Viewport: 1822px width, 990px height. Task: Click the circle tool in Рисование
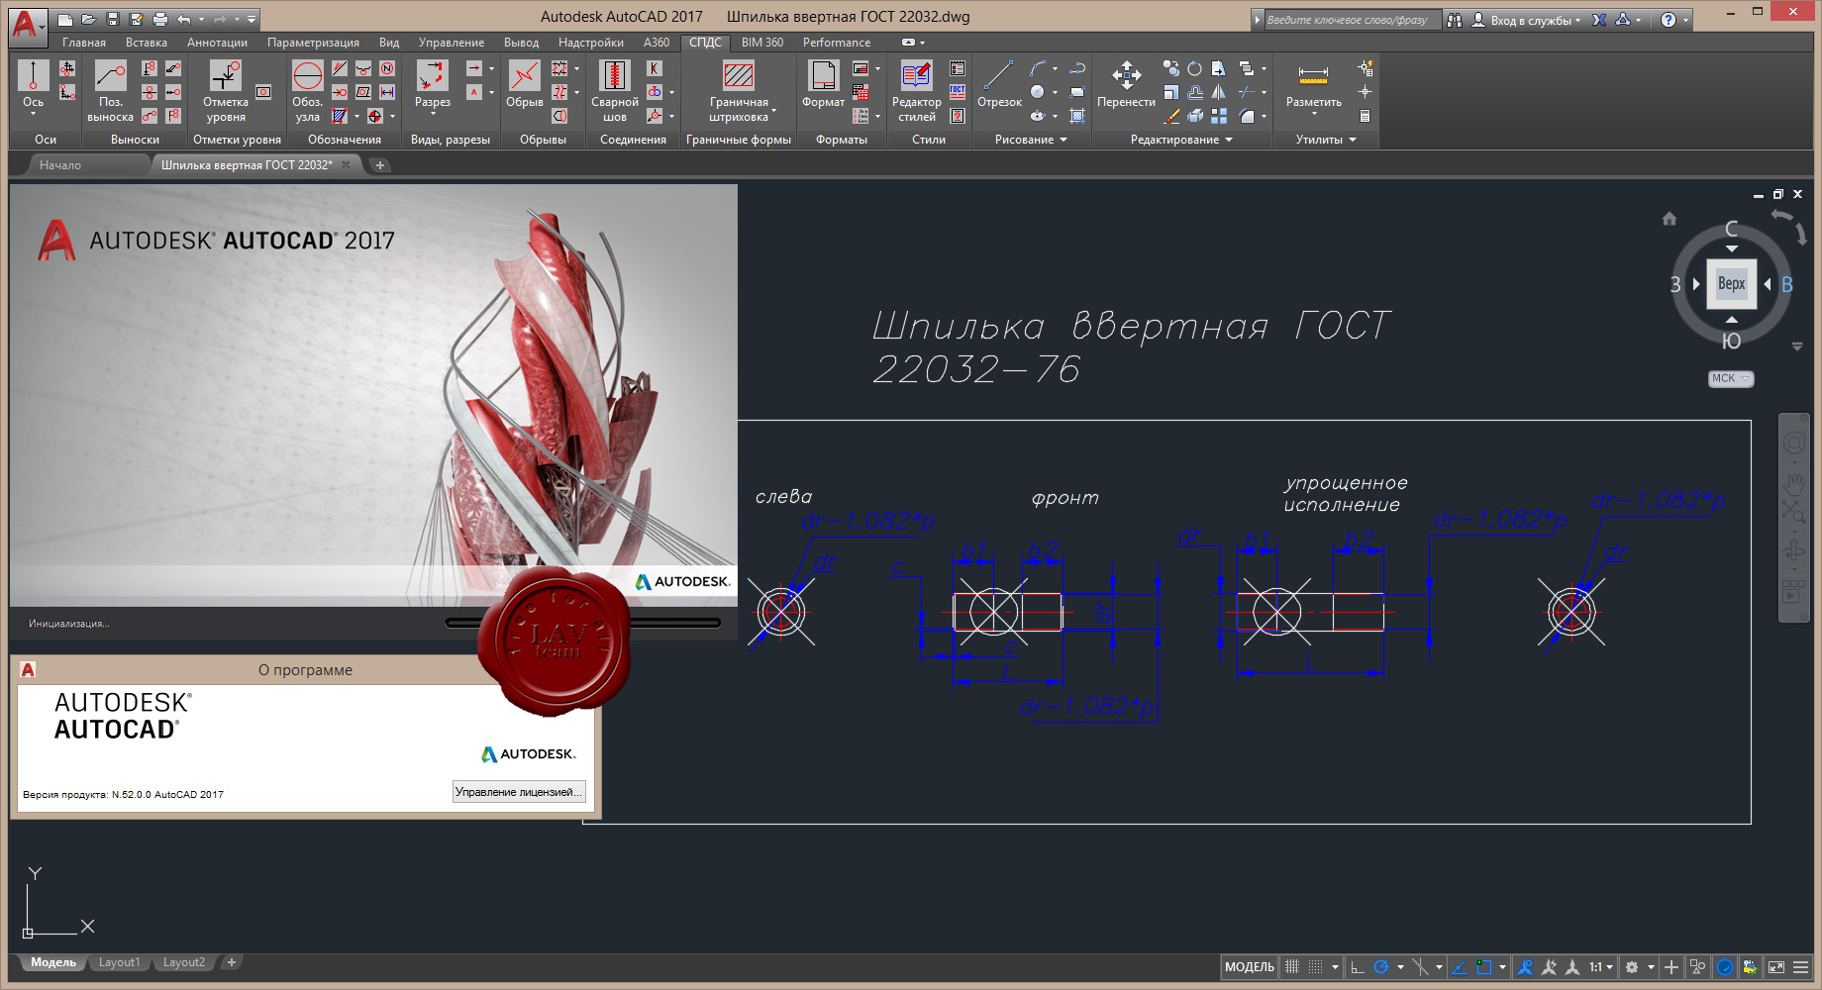click(1037, 92)
